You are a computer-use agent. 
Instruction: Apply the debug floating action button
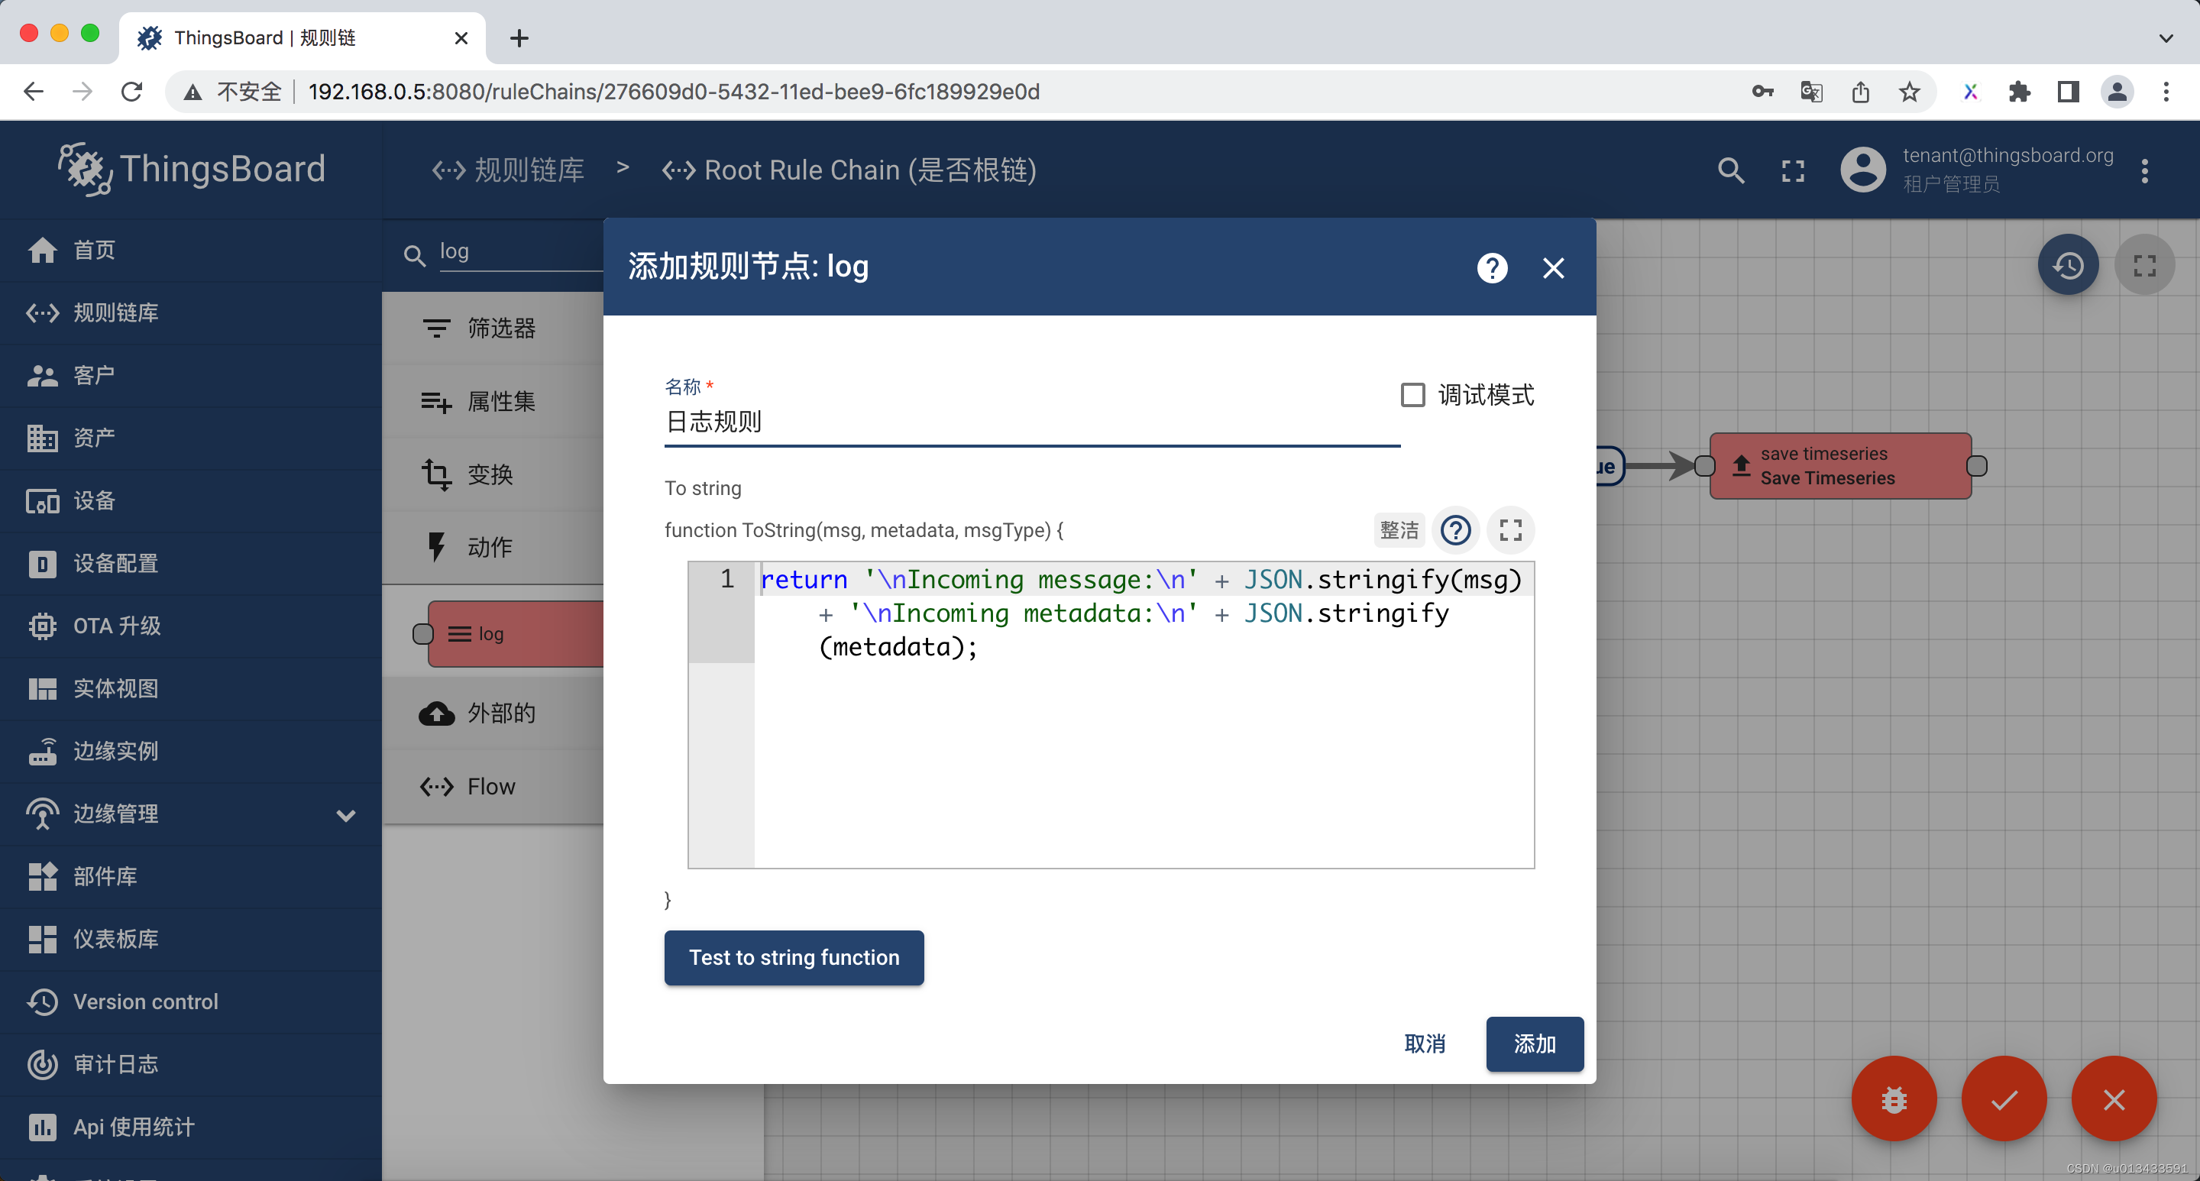[1894, 1099]
